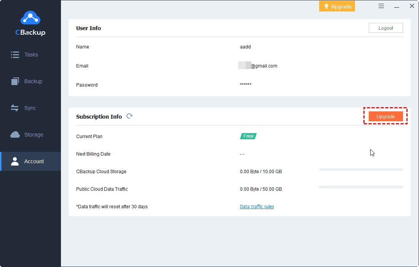Image resolution: width=419 pixels, height=267 pixels.
Task: Close the CBackup window
Action: (x=412, y=6)
